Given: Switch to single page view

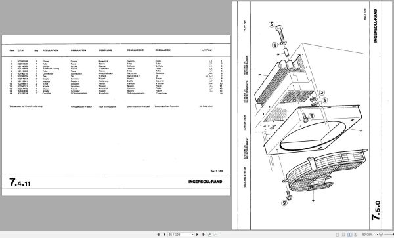Looking at the screenshot, I should (x=338, y=235).
